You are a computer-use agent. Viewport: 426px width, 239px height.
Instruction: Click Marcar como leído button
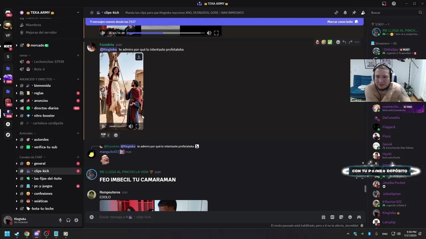pos(342,22)
